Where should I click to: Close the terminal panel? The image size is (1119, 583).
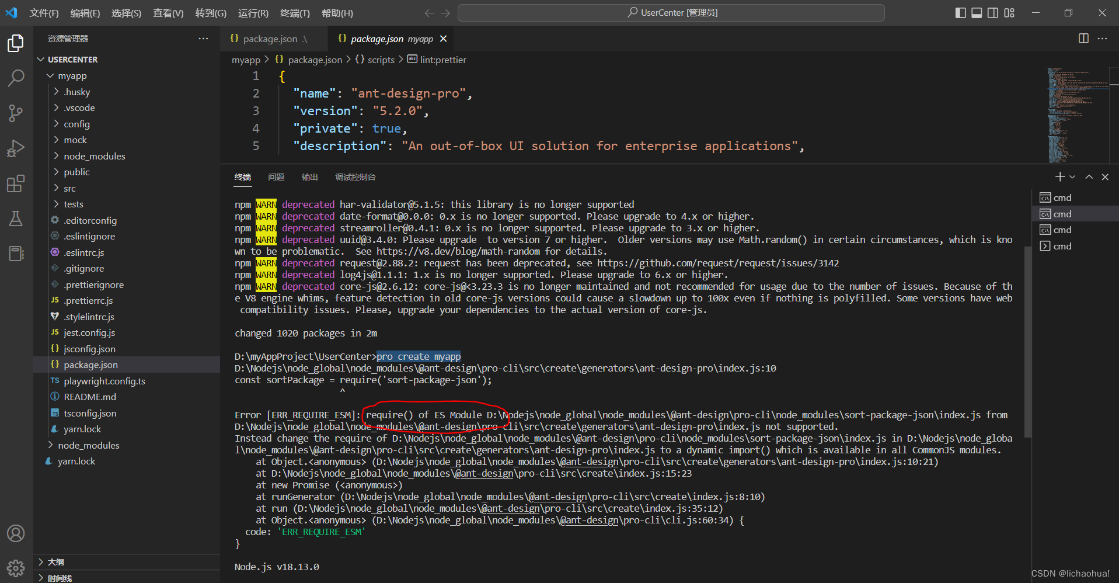click(1105, 177)
